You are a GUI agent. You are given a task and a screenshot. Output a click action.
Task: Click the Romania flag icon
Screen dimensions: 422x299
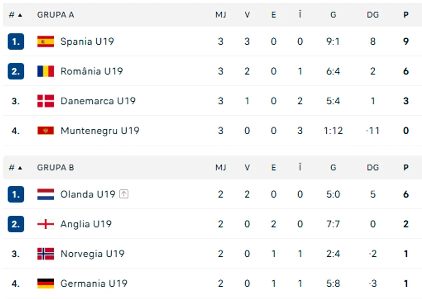pyautogui.click(x=46, y=71)
